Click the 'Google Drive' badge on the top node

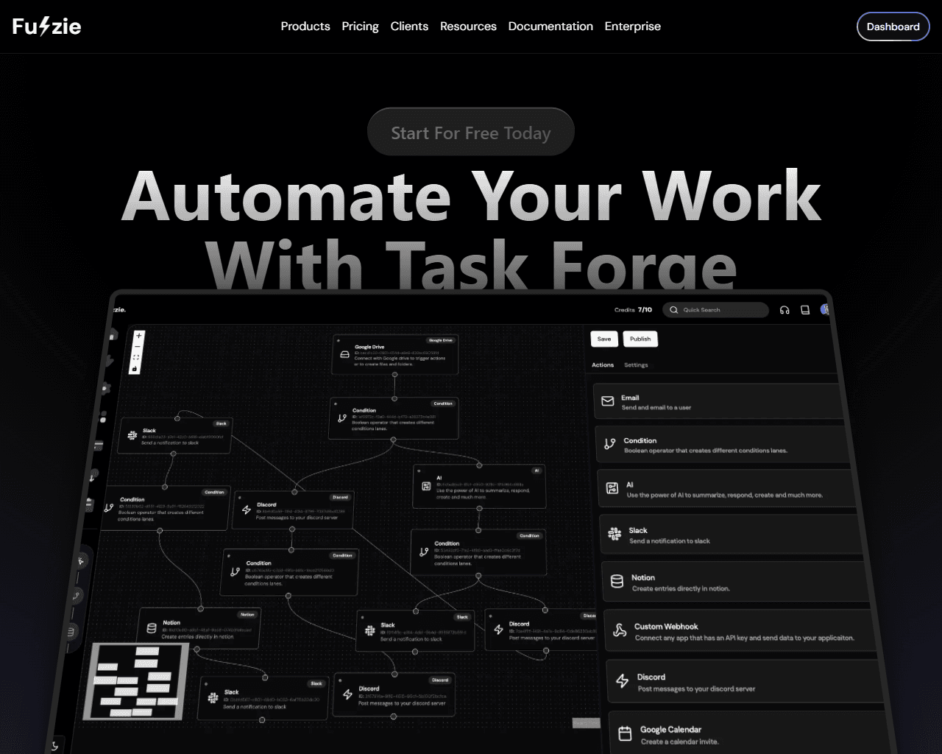[441, 340]
